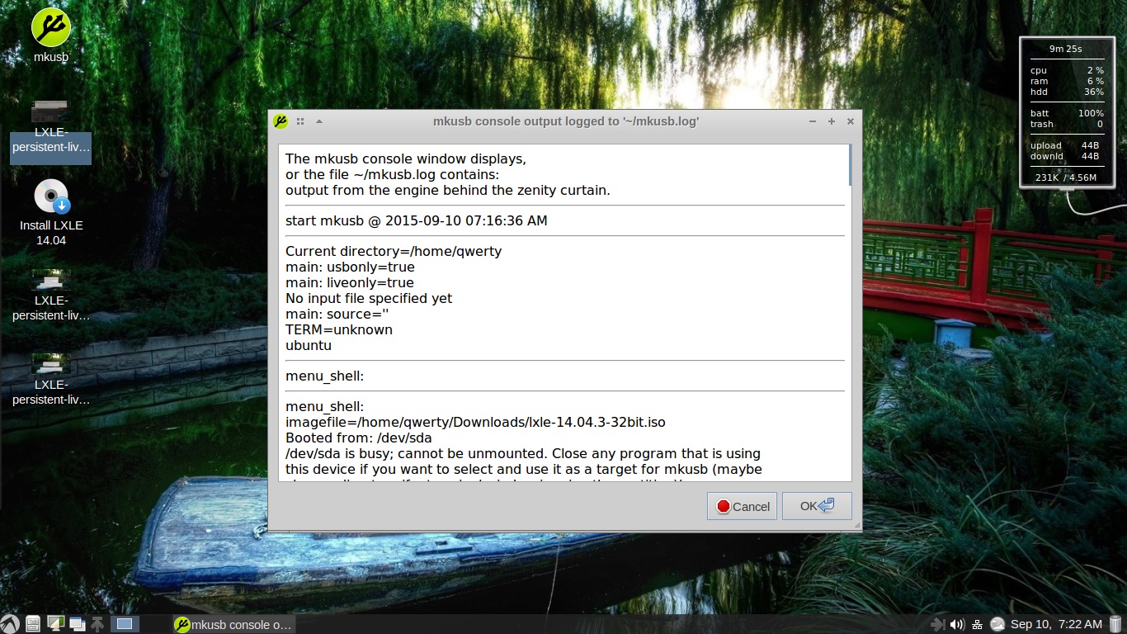Click the 'No input file specified yet' line
The image size is (1127, 634).
pyautogui.click(x=369, y=298)
